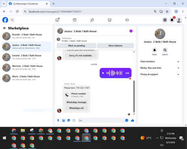This screenshot has width=187, height=149.
Task: Close the Messenger | Facebook tab
Action: tap(47, 4)
